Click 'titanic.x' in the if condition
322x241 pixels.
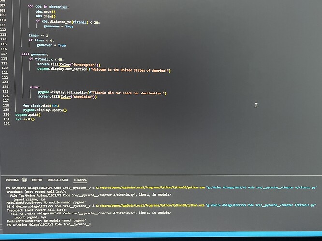tap(44, 59)
